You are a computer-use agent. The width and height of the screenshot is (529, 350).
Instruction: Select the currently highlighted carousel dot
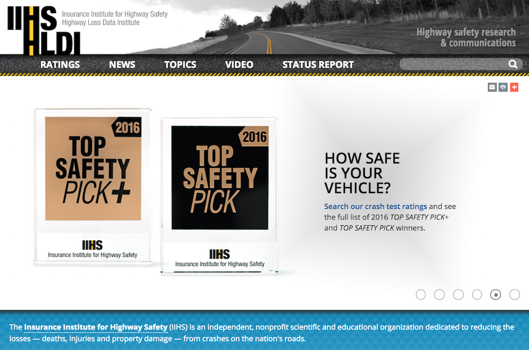point(496,294)
